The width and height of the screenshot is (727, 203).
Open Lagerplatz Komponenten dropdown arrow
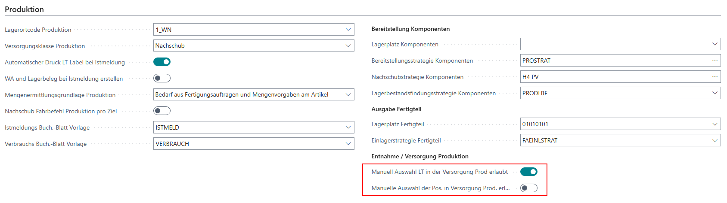point(715,44)
